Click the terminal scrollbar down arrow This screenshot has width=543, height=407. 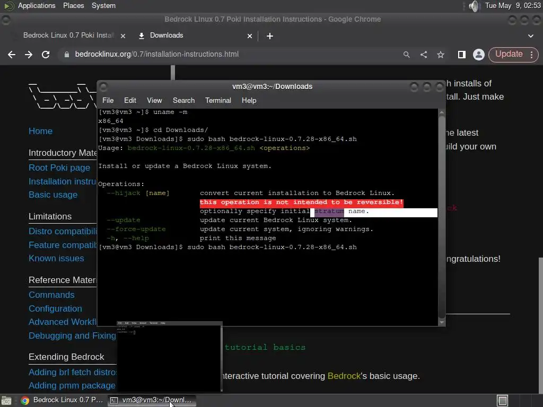coord(442,322)
